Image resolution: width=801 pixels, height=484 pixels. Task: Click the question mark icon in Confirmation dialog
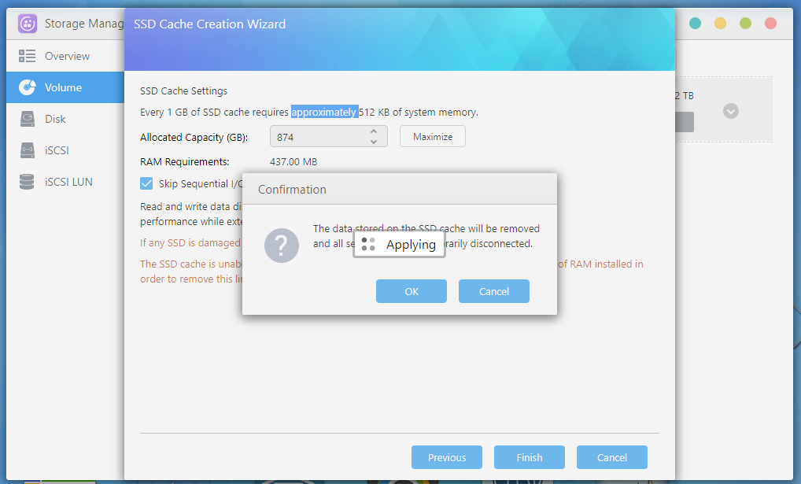click(281, 245)
